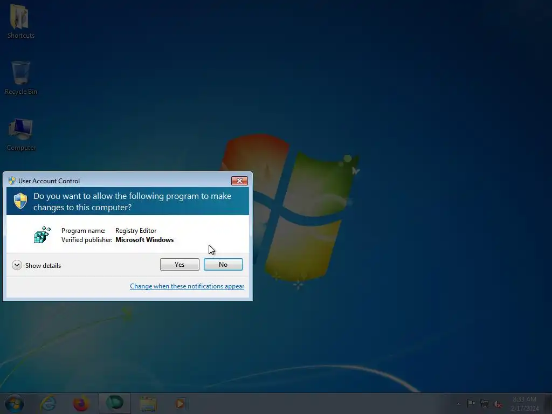Select the Computer desktop icon
552x414 pixels.
pos(21,135)
